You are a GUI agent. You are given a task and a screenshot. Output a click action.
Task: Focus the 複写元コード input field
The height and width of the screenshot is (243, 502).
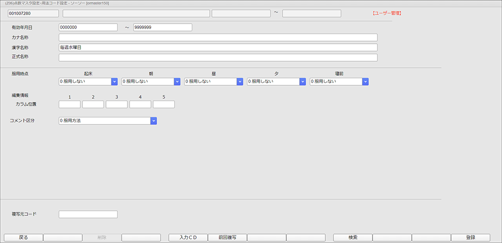(x=88, y=214)
